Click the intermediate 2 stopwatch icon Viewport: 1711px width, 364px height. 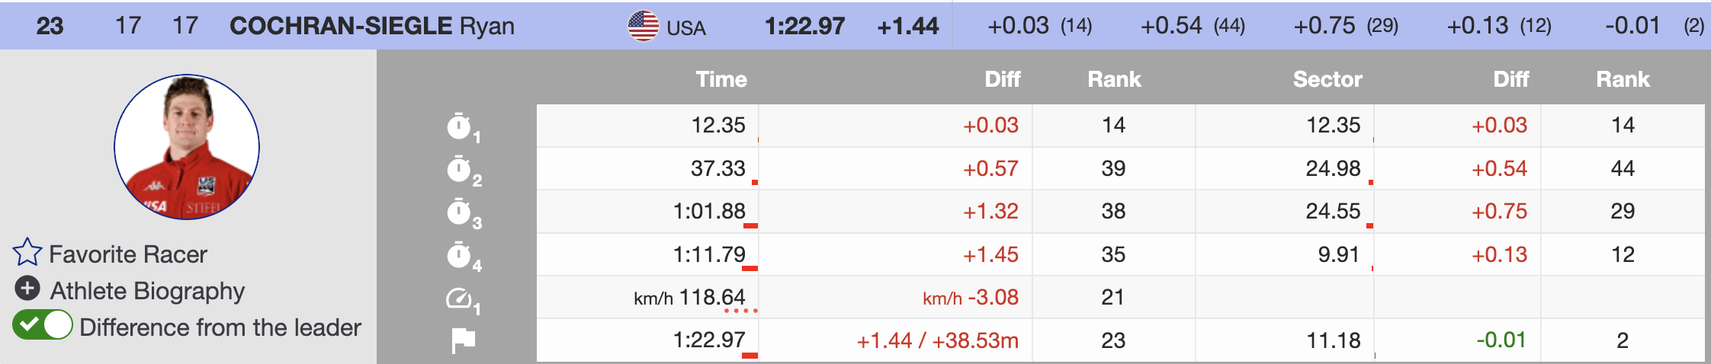459,169
